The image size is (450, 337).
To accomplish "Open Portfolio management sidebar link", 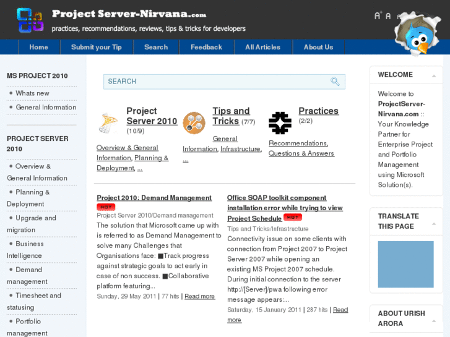I will click(x=27, y=327).
